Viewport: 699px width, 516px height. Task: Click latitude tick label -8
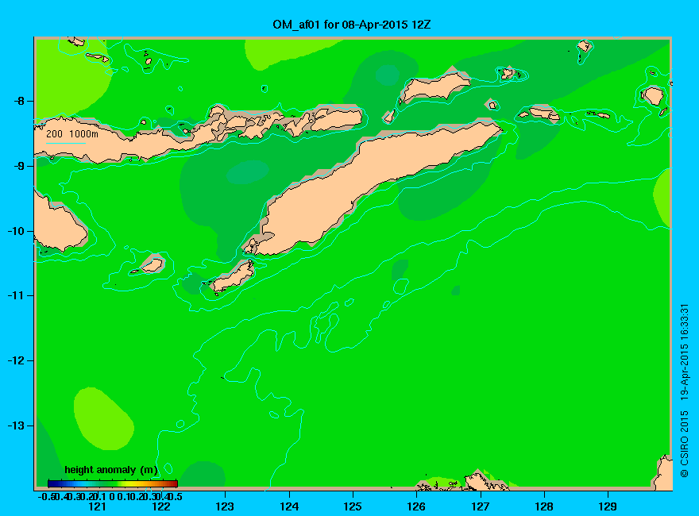19,101
